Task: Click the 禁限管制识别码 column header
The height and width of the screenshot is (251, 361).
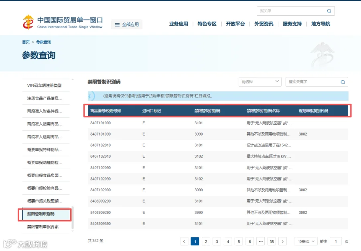Action: (207, 111)
